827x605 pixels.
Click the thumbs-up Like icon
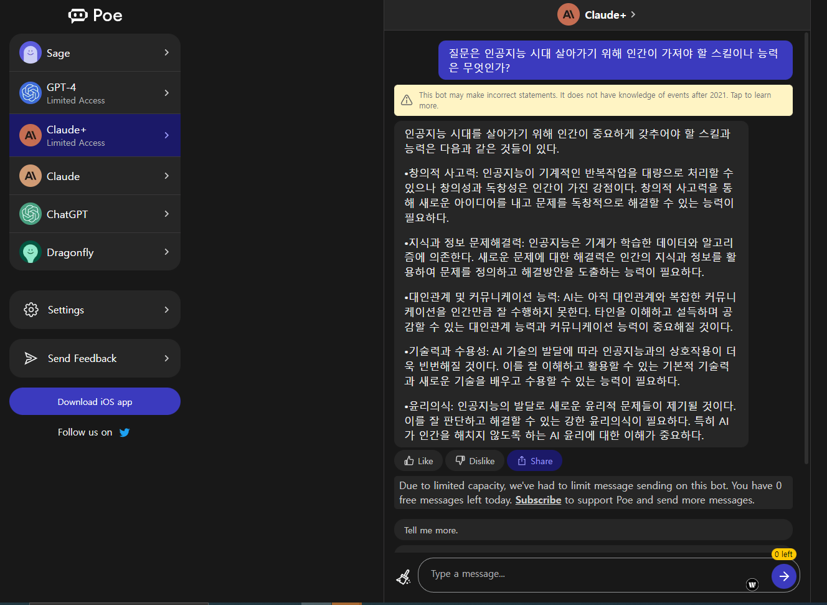[409, 461]
